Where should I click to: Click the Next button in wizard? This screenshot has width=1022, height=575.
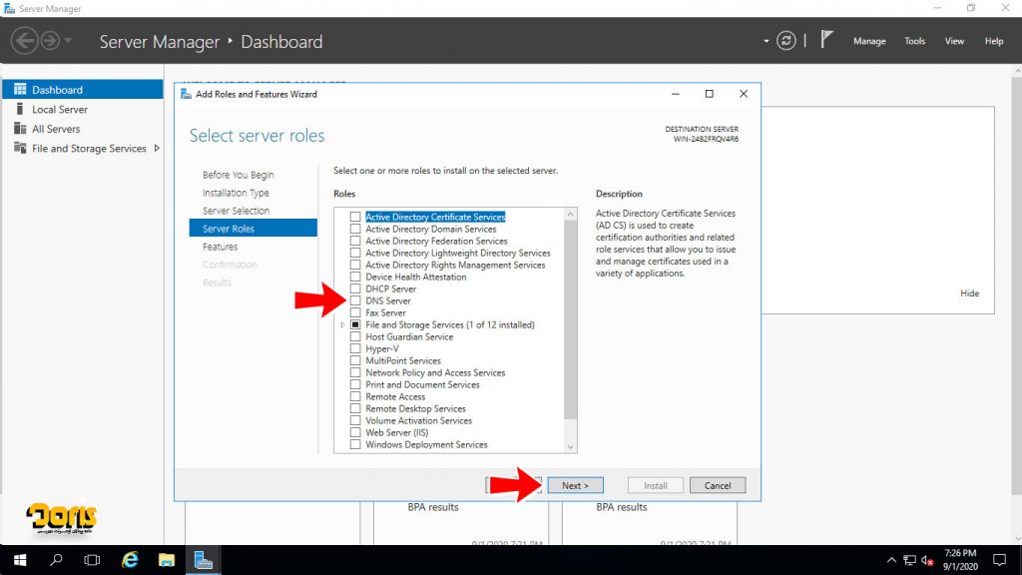click(575, 486)
